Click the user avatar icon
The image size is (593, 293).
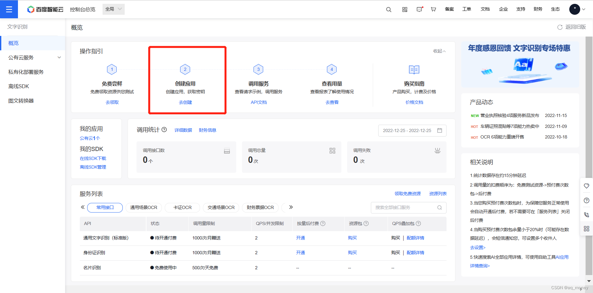(x=575, y=9)
